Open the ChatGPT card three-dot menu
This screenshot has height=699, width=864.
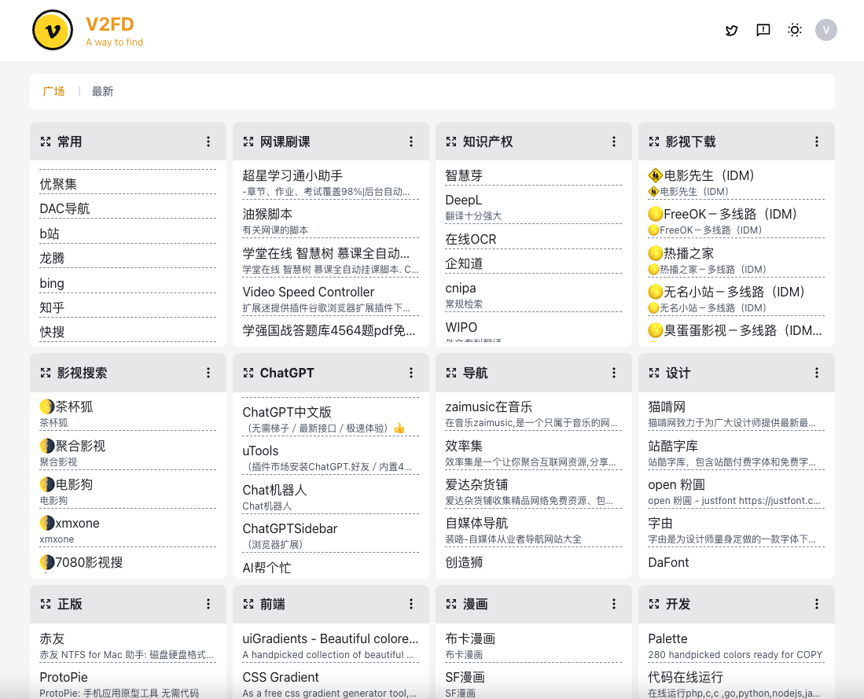click(411, 373)
